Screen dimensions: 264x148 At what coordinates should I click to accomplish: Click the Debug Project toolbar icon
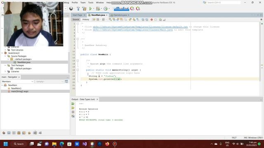tap(98, 9)
